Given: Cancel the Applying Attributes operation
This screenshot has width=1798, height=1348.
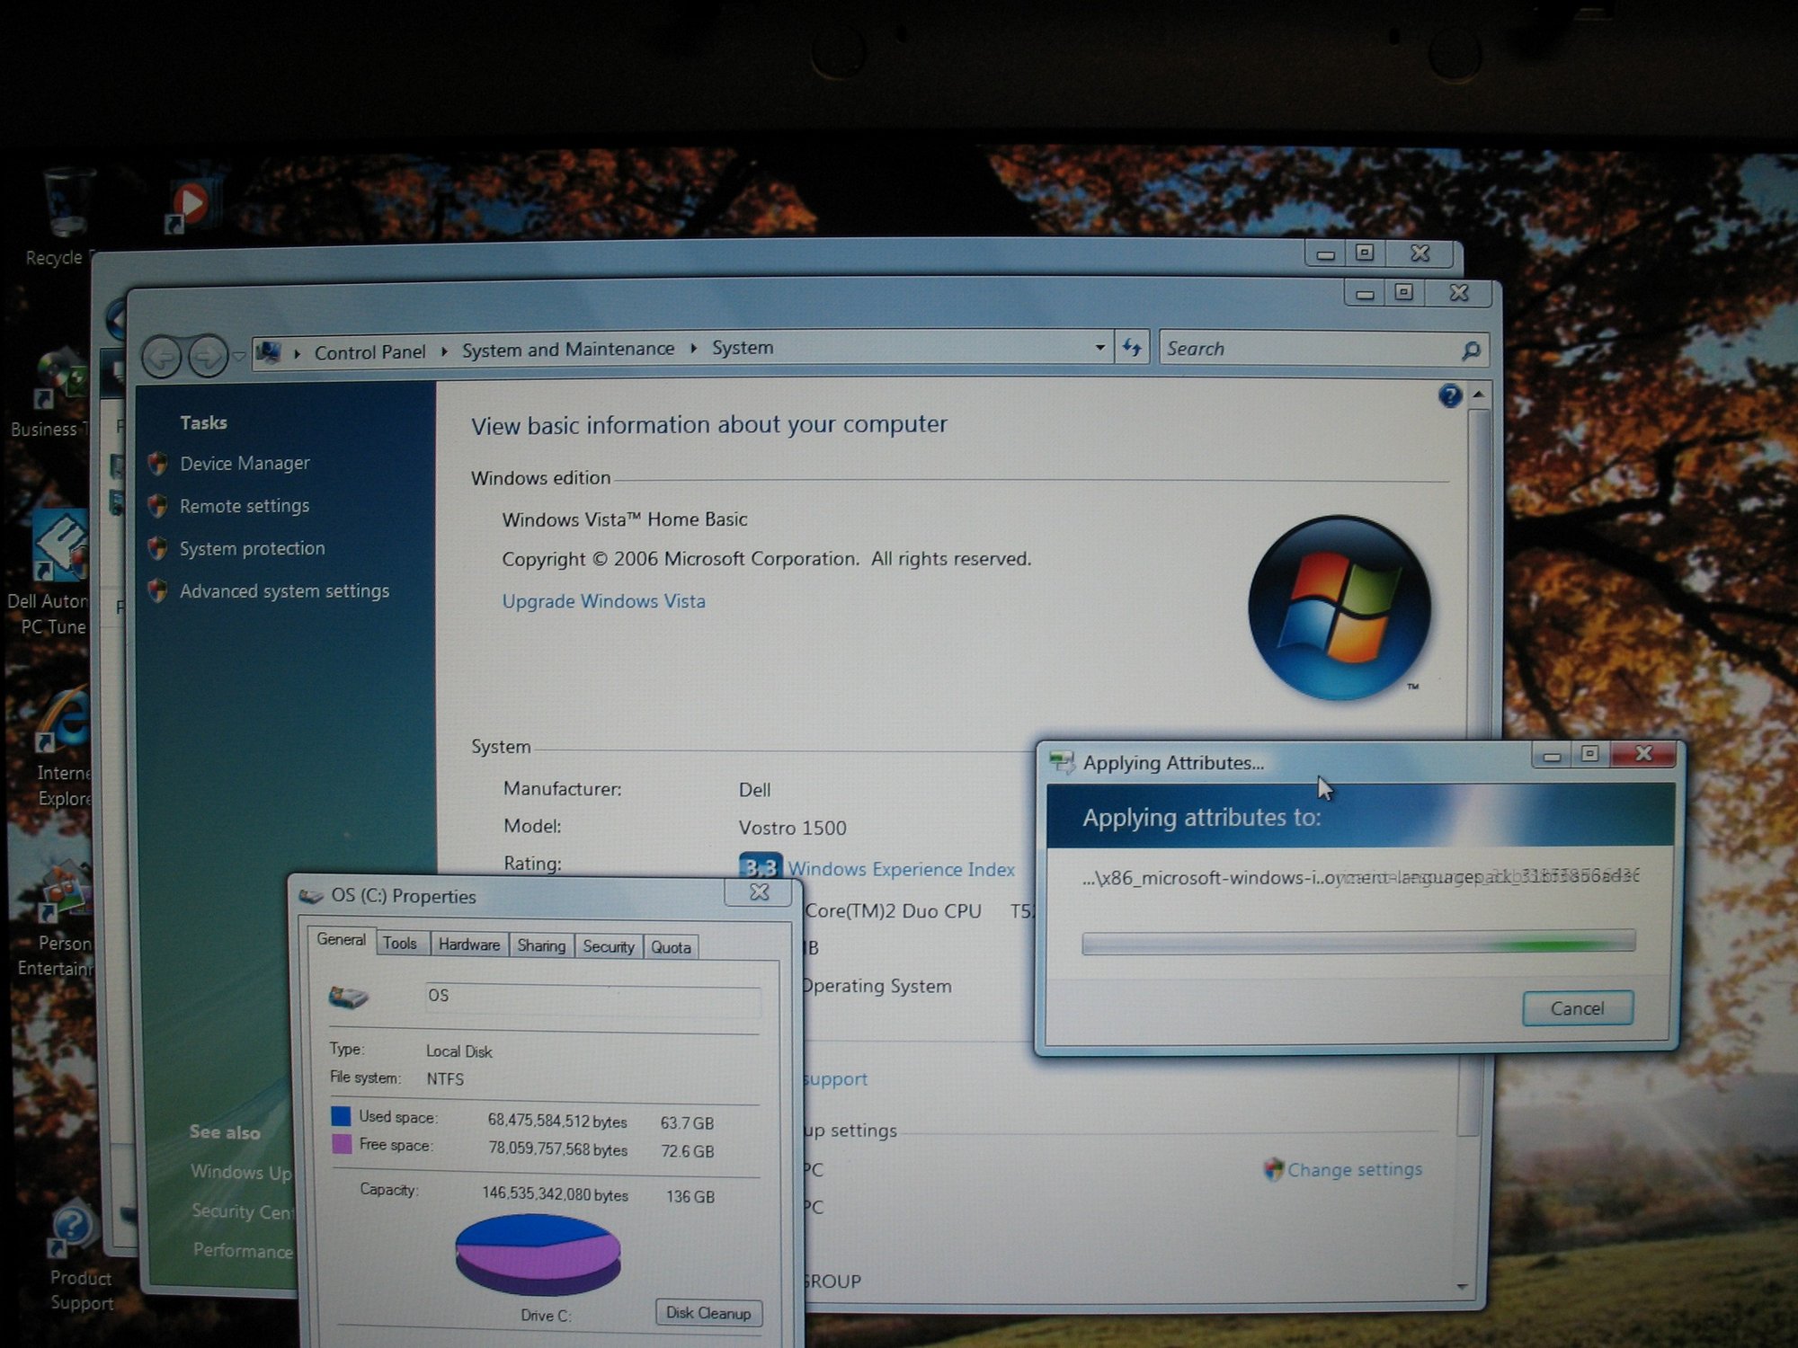Looking at the screenshot, I should pyautogui.click(x=1577, y=1008).
